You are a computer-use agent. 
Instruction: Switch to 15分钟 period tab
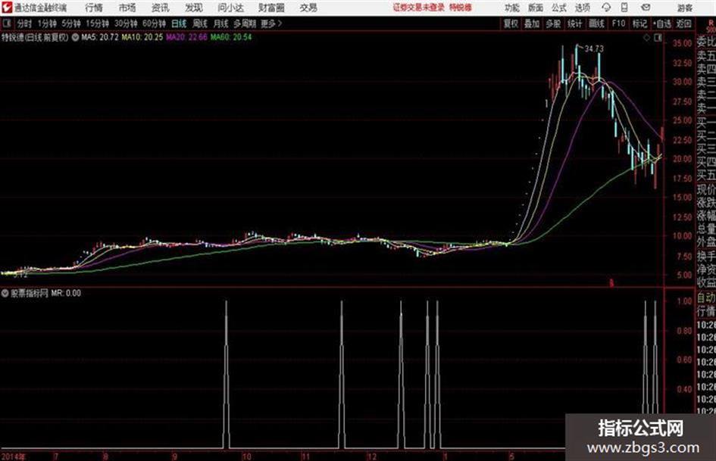tap(97, 23)
